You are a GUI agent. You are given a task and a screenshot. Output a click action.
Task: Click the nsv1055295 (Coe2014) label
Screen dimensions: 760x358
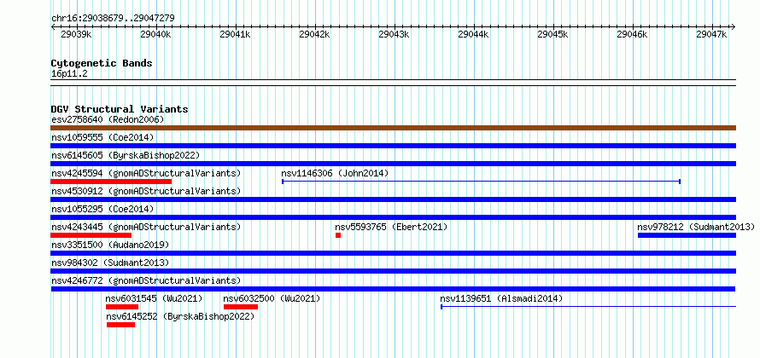[102, 209]
